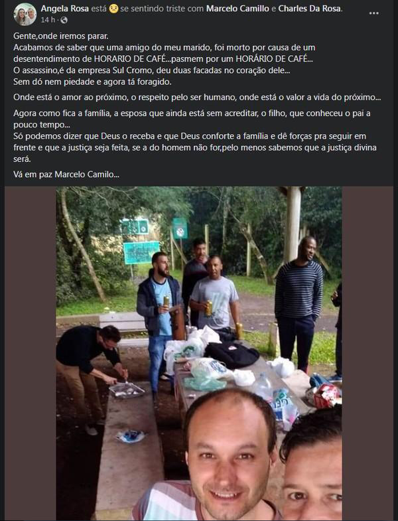Screen dimensions: 398x521
Task: Click the sad feeling emoji icon
Action: [113, 9]
